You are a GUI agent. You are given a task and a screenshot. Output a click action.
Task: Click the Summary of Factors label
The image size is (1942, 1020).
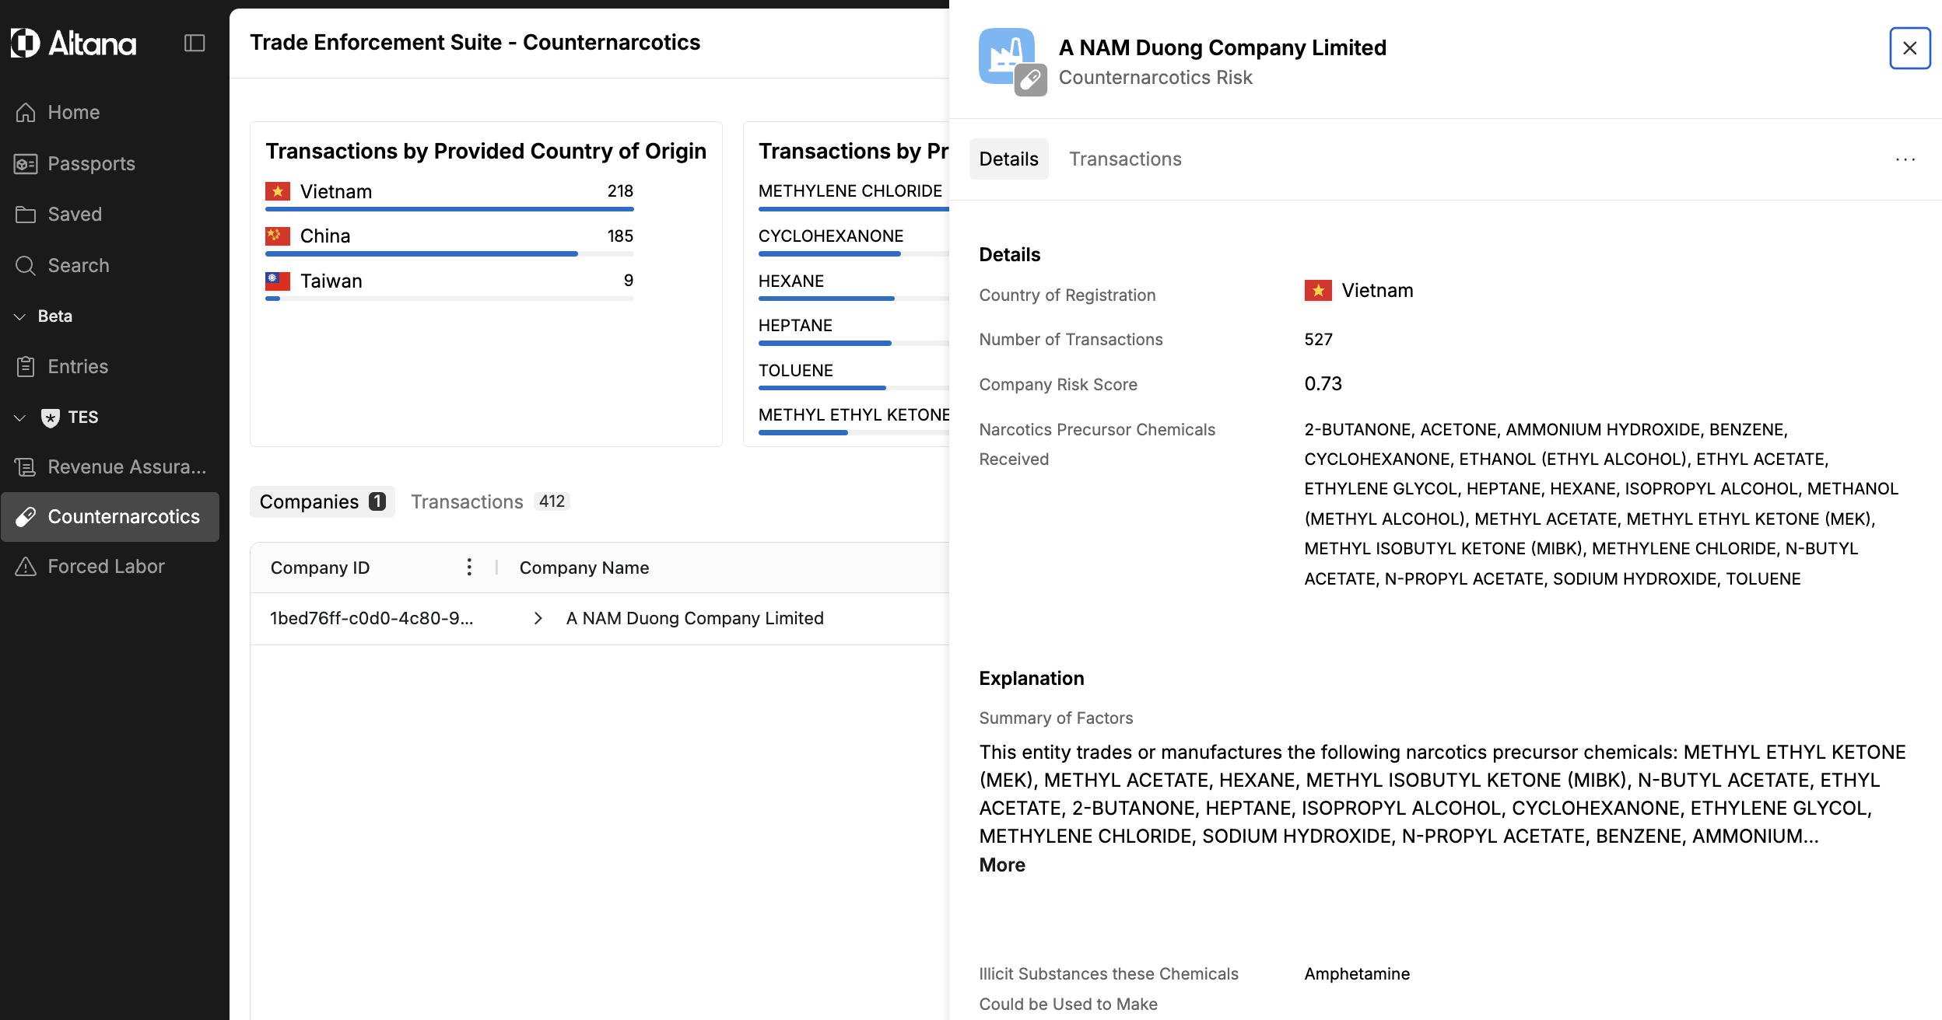pyautogui.click(x=1056, y=718)
